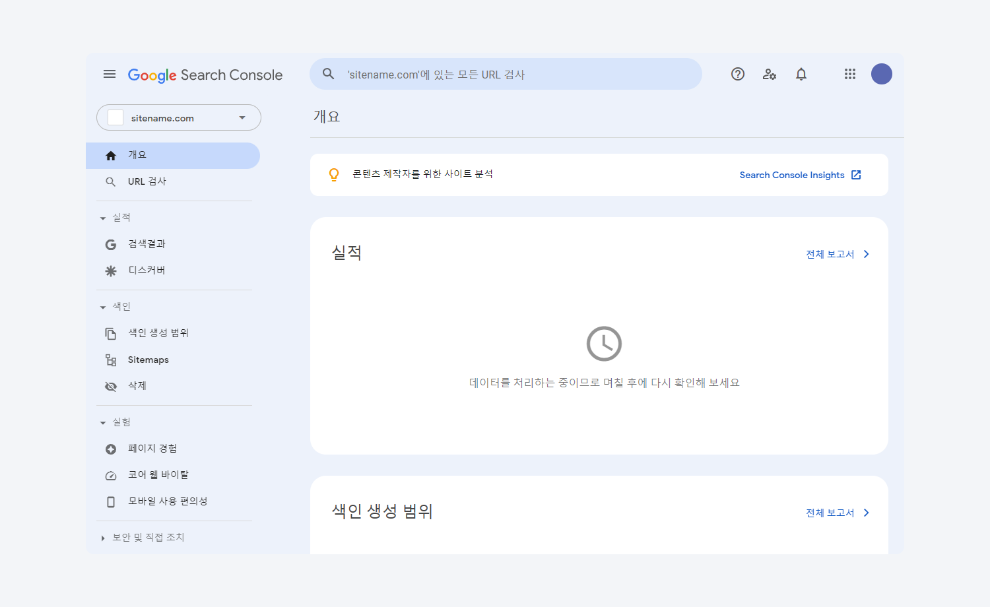Open the hamburger main menu
This screenshot has height=607, width=990.
point(110,75)
